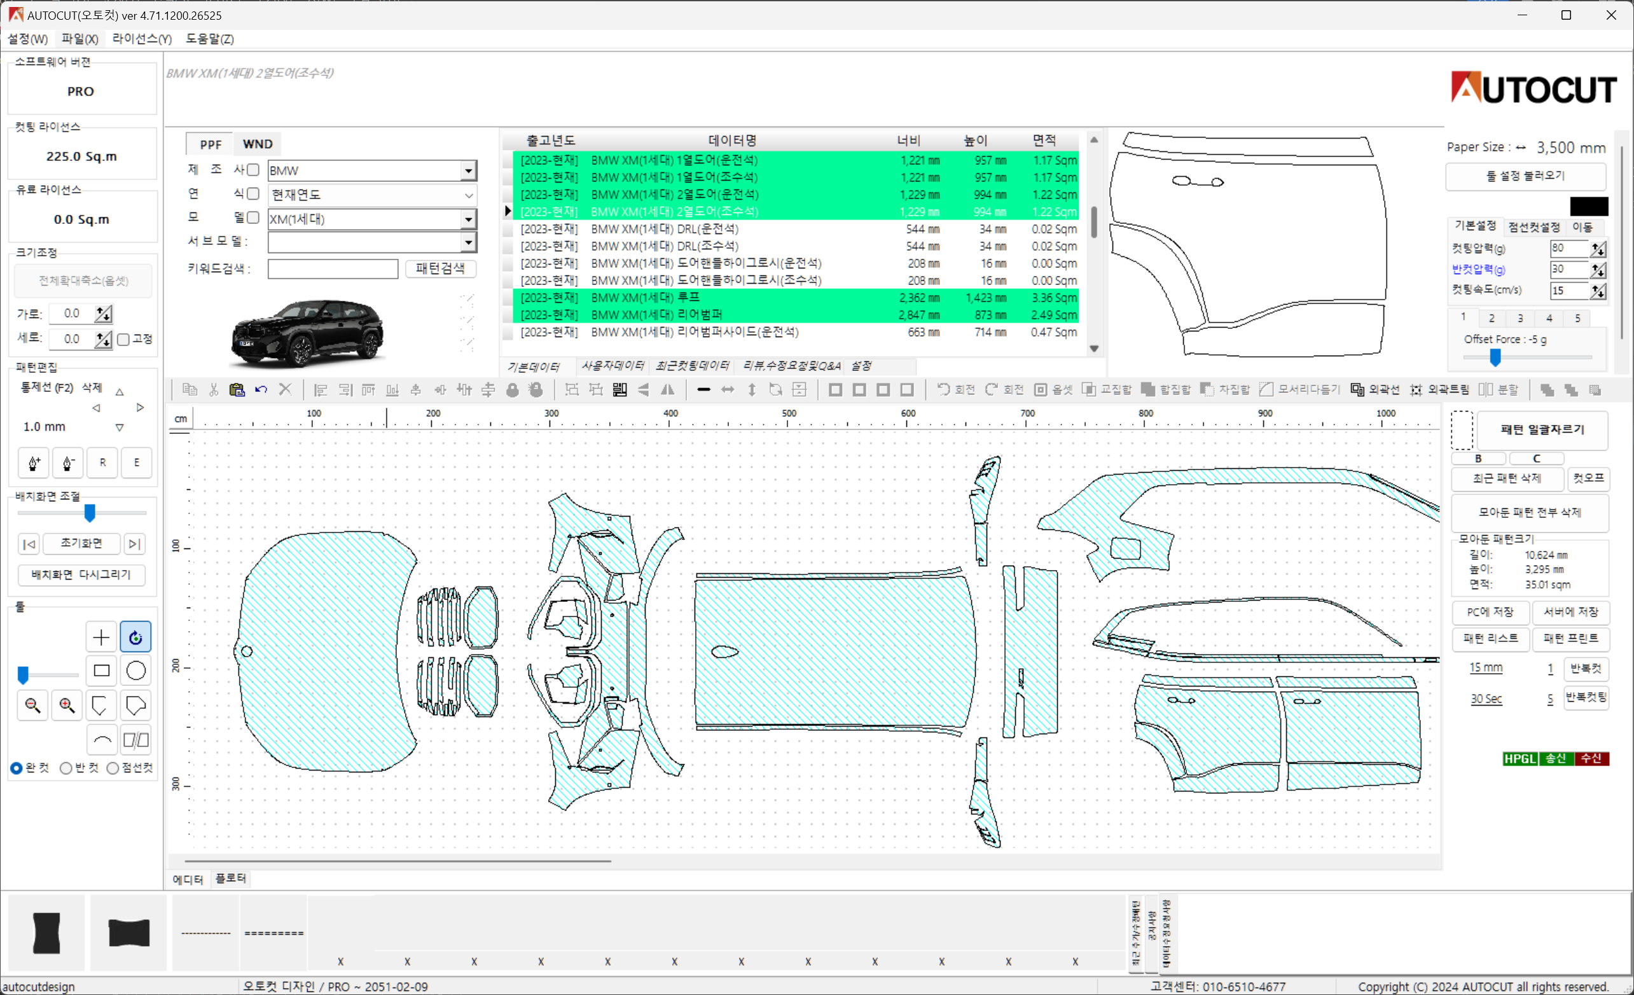
Task: Open the 서브모델 dropdown
Action: pos(469,243)
